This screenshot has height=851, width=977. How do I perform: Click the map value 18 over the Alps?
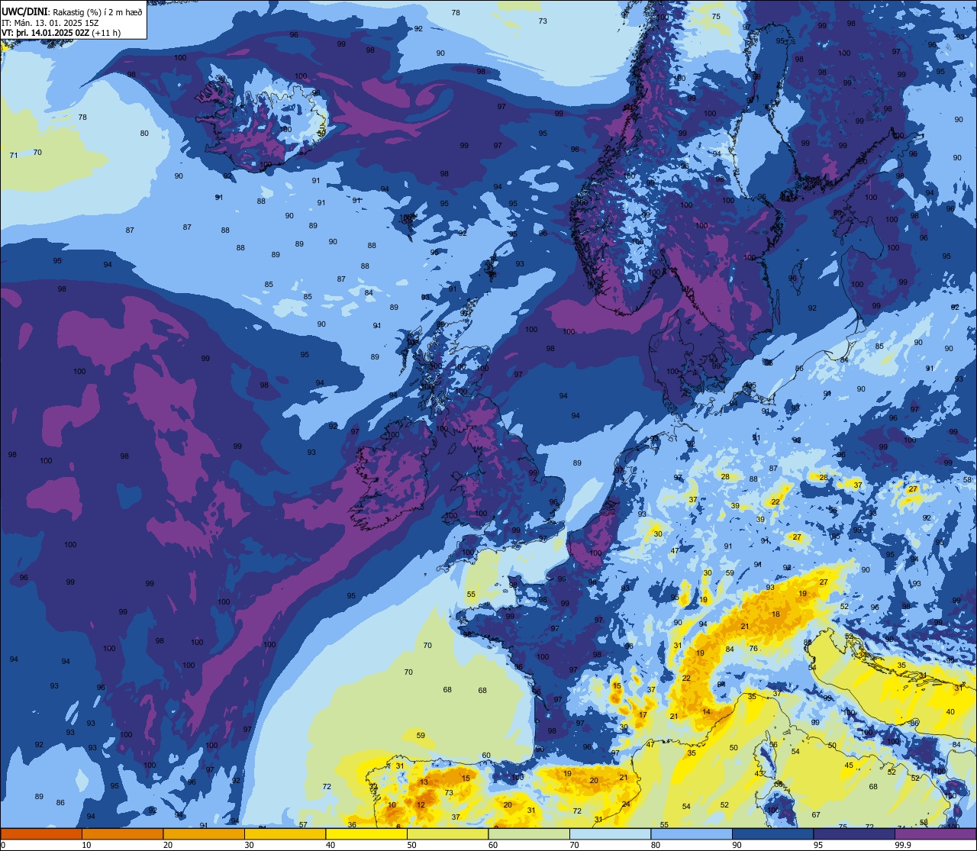(x=776, y=614)
